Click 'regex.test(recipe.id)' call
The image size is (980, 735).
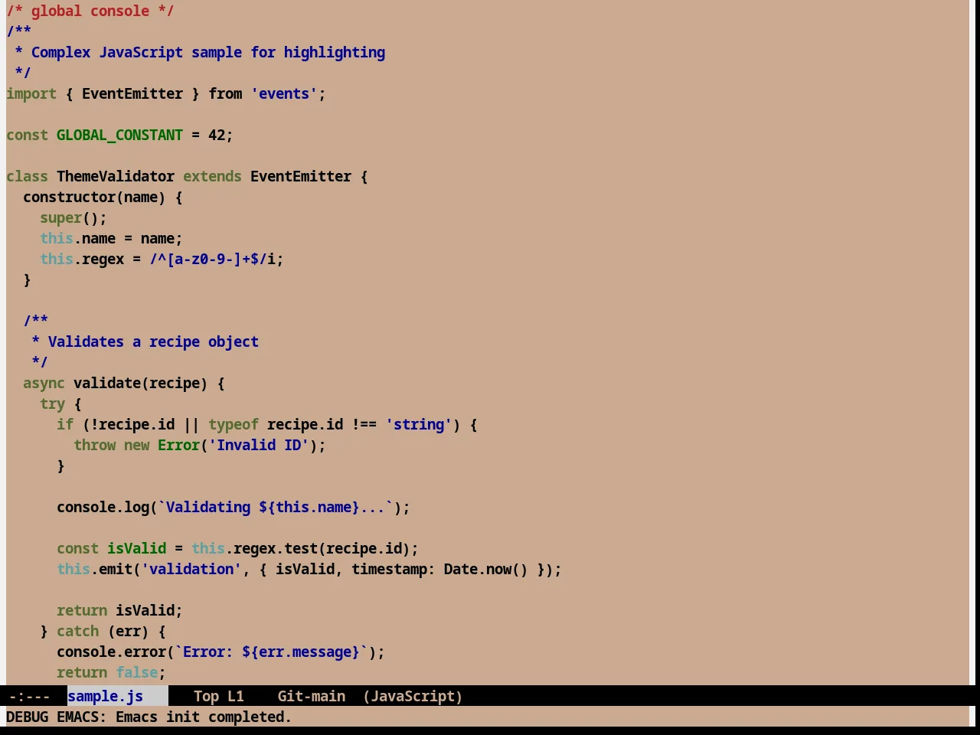[x=322, y=548]
